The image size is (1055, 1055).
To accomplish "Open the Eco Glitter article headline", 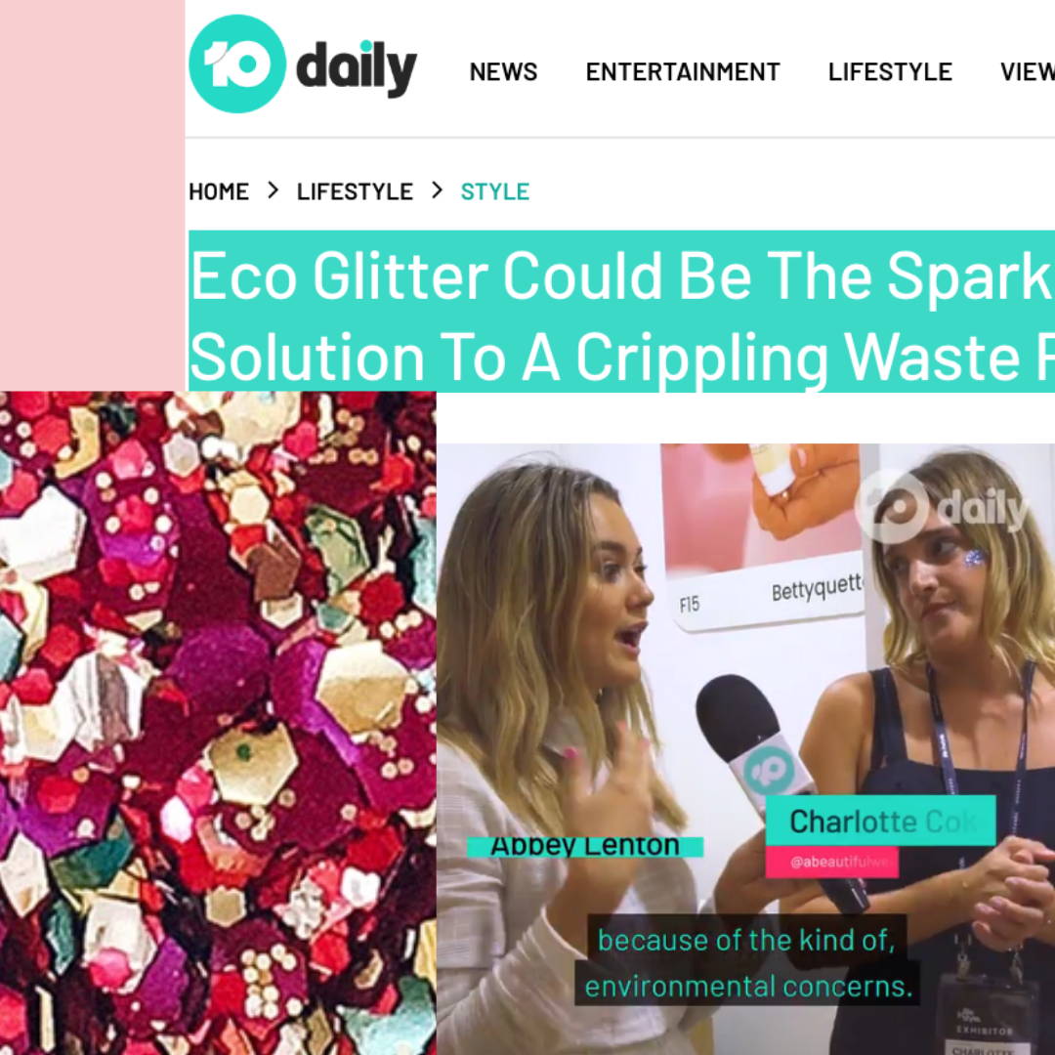I will point(621,315).
